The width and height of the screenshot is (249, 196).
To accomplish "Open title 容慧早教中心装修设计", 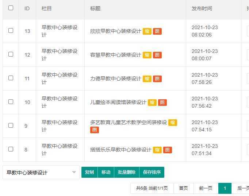I will (115, 55).
